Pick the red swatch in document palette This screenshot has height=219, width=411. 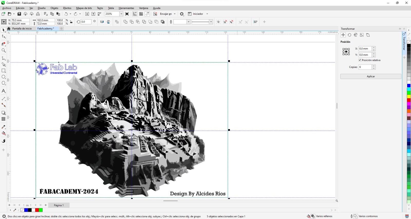37,210
